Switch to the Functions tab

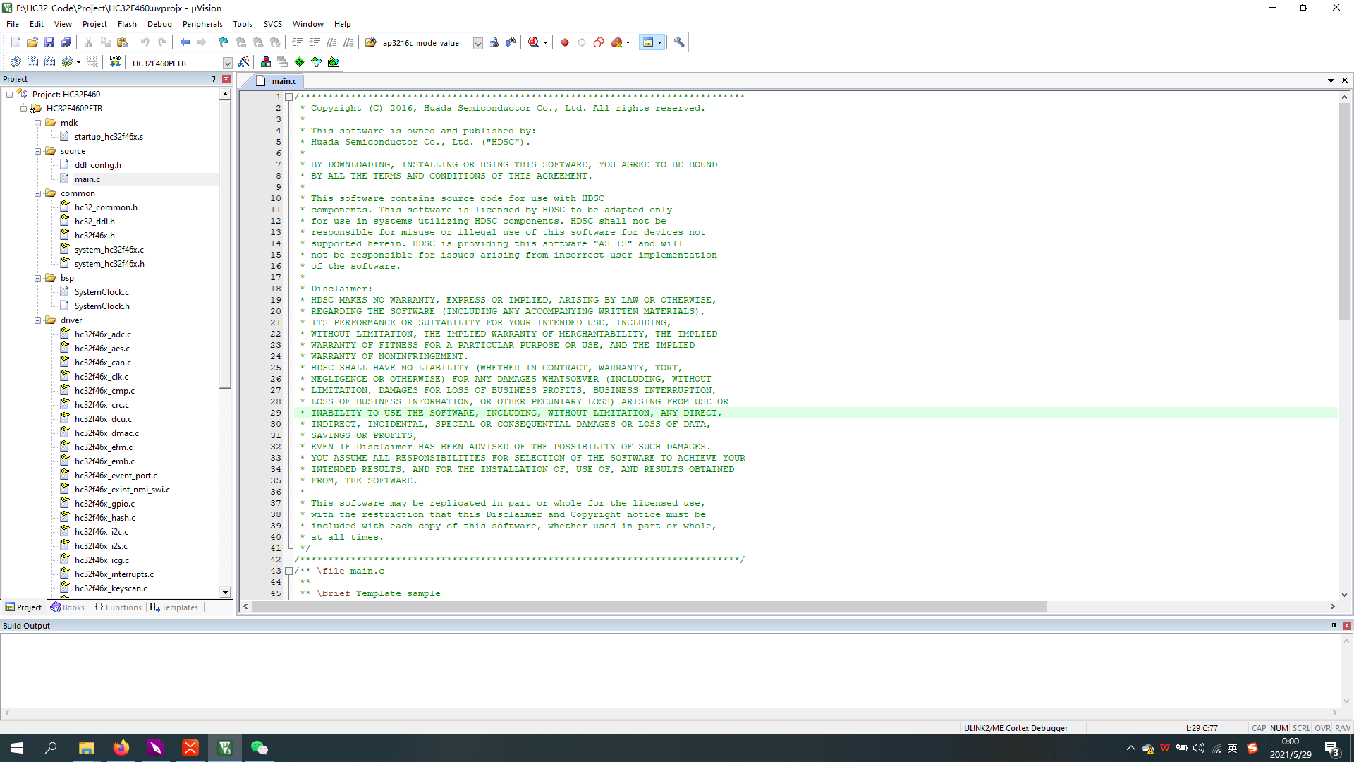click(118, 607)
